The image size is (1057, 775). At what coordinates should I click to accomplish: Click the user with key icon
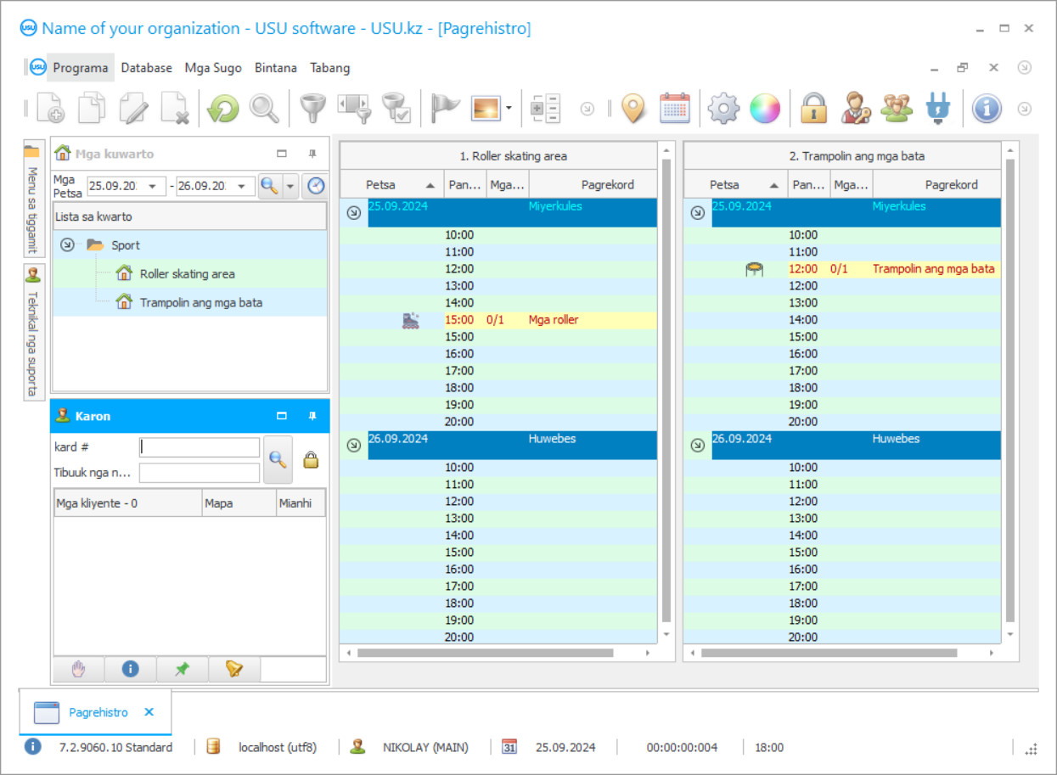[855, 109]
